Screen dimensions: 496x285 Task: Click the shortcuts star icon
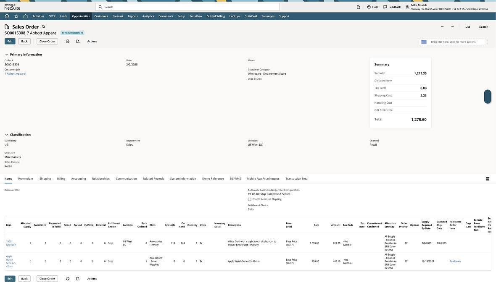click(x=16, y=16)
